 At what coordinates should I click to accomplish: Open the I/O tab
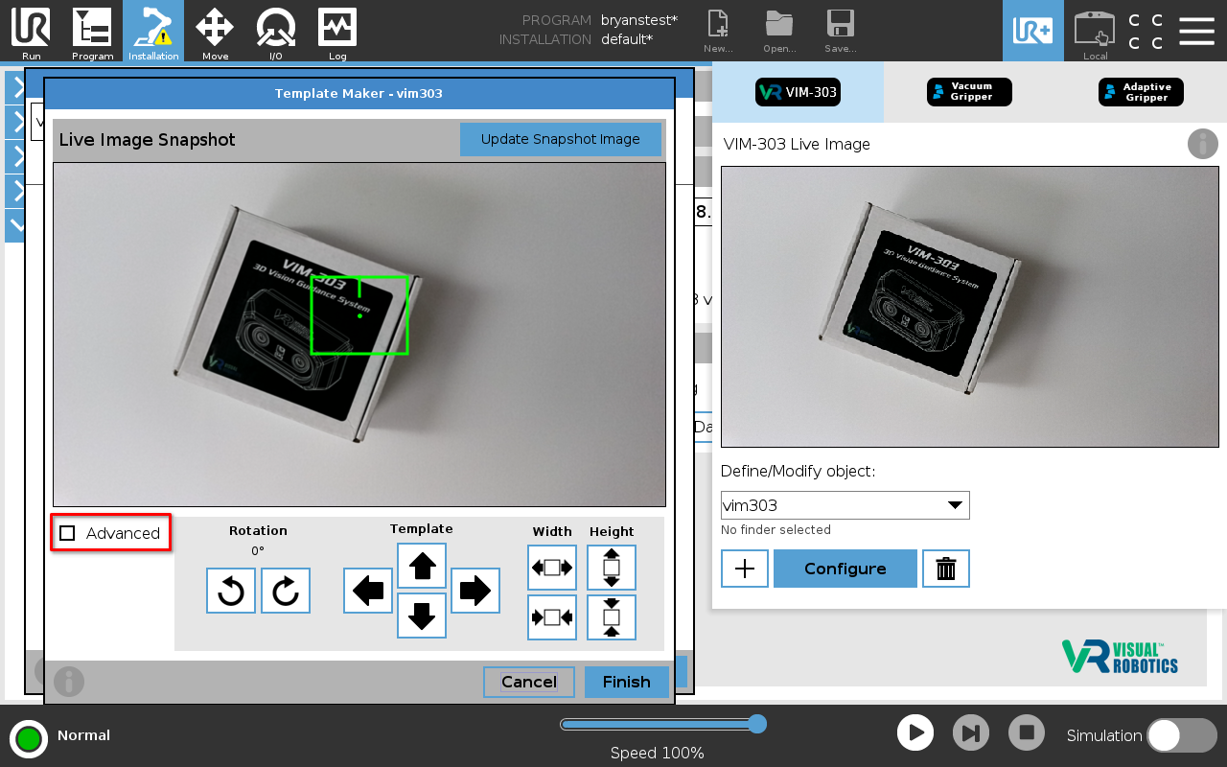click(276, 32)
